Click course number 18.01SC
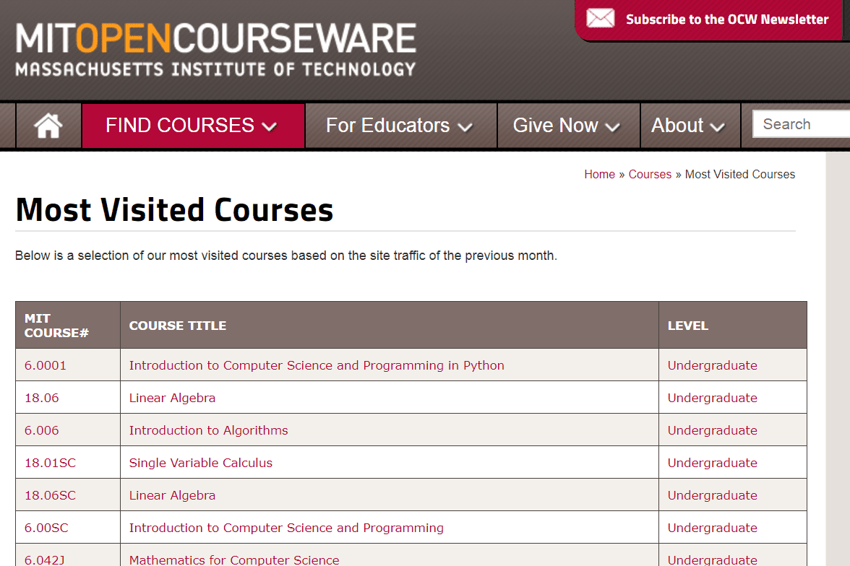 pyautogui.click(x=50, y=463)
